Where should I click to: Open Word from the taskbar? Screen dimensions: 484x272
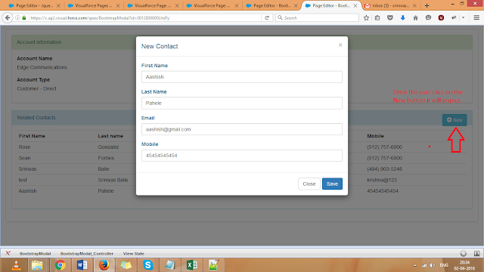pyautogui.click(x=82, y=265)
